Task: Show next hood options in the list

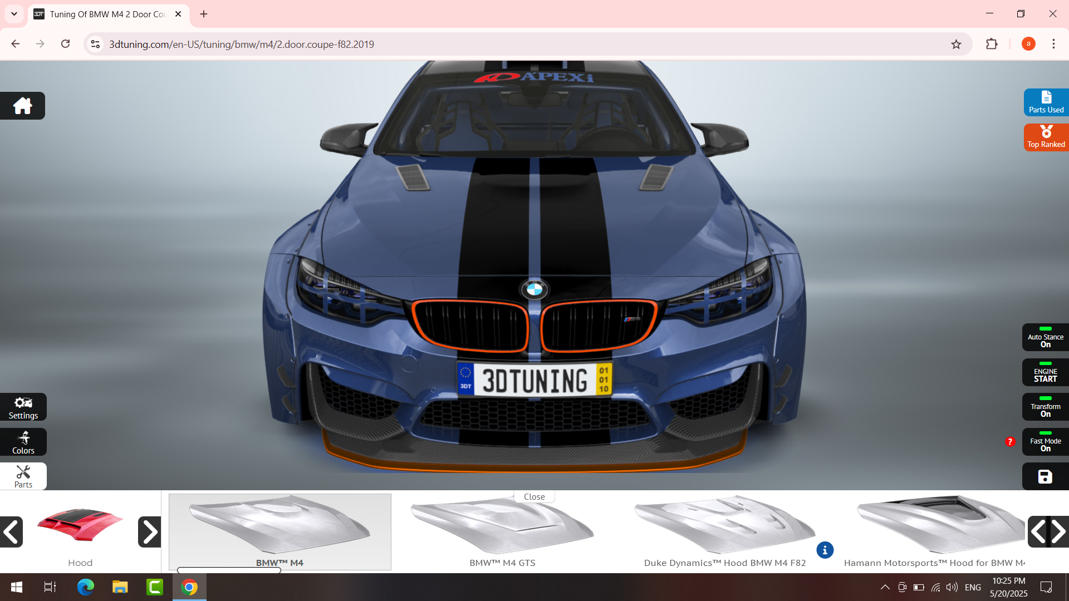Action: click(1058, 532)
